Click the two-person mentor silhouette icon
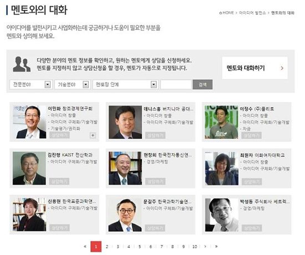This screenshot has height=255, width=305. pyautogui.click(x=22, y=64)
